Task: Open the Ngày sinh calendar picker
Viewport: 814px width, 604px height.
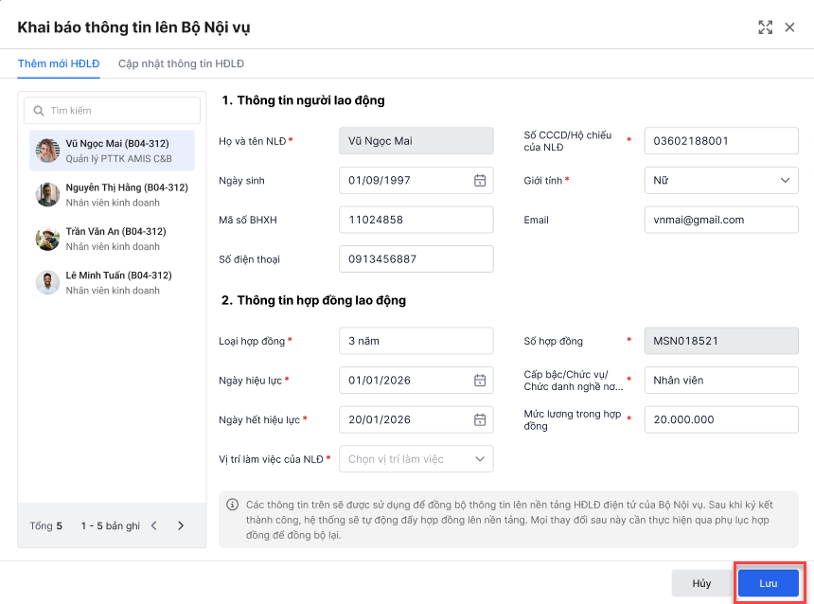Action: (480, 180)
